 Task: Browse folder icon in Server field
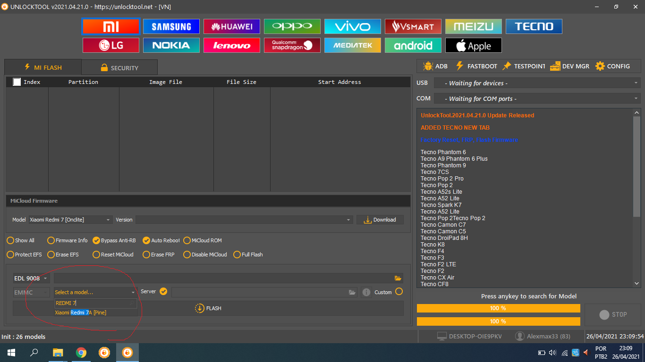(352, 292)
